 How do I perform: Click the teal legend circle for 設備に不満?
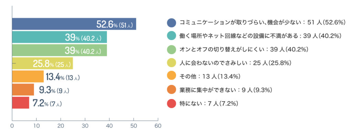point(171,36)
